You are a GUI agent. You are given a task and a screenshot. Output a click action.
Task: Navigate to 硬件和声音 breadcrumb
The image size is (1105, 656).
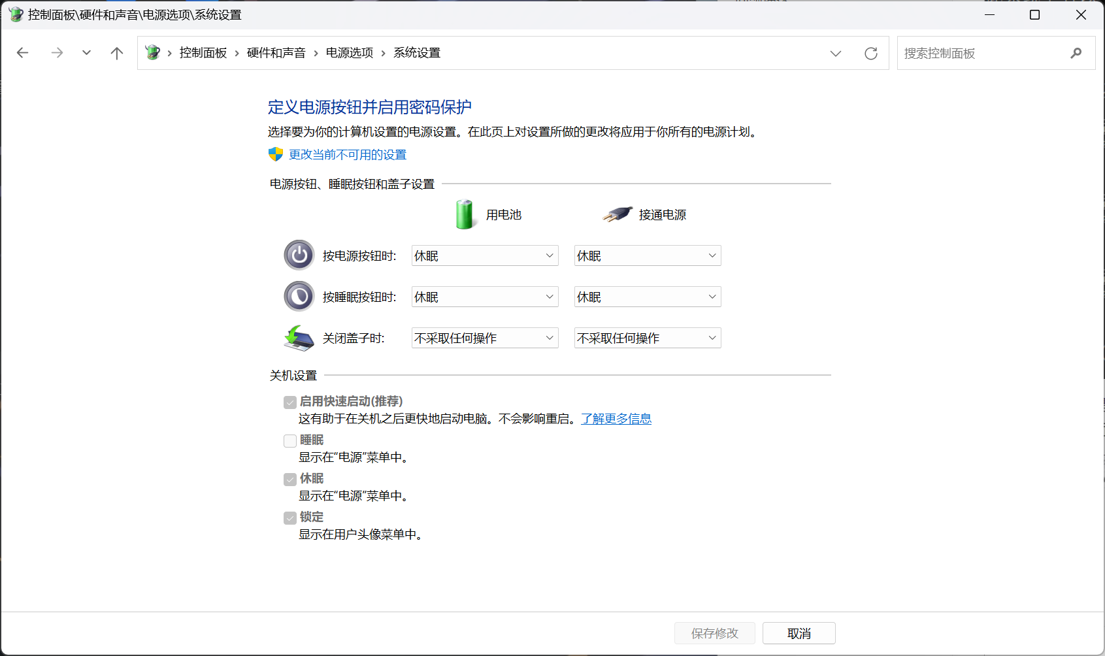coord(276,53)
